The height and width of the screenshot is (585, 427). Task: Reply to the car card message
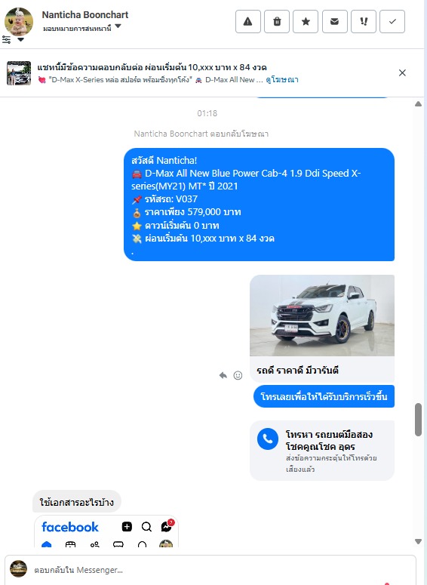click(223, 375)
